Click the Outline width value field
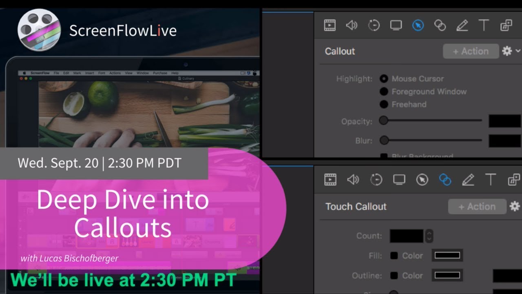The image size is (522, 294). 507,276
